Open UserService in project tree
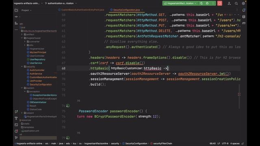Image resolution: width=260 pixels, height=146 pixels. (36, 63)
